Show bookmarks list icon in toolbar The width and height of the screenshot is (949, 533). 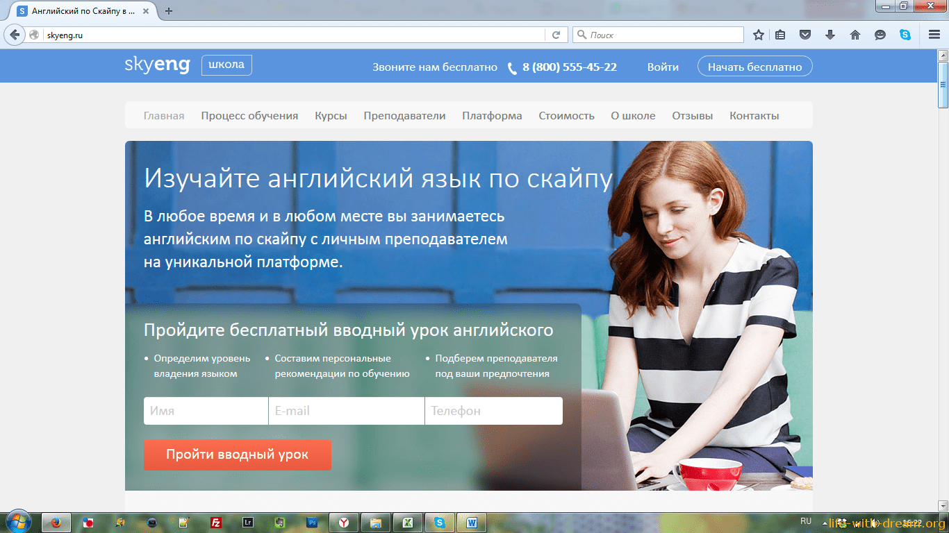(781, 35)
